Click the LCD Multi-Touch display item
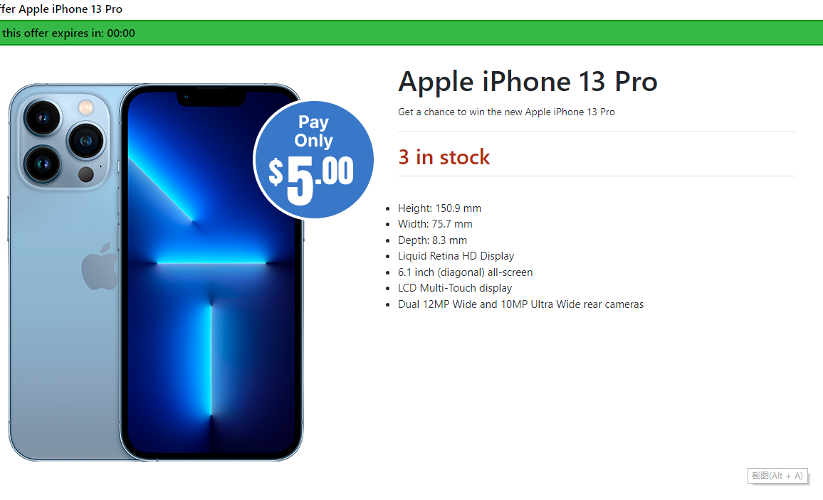823x500 pixels. tap(454, 288)
